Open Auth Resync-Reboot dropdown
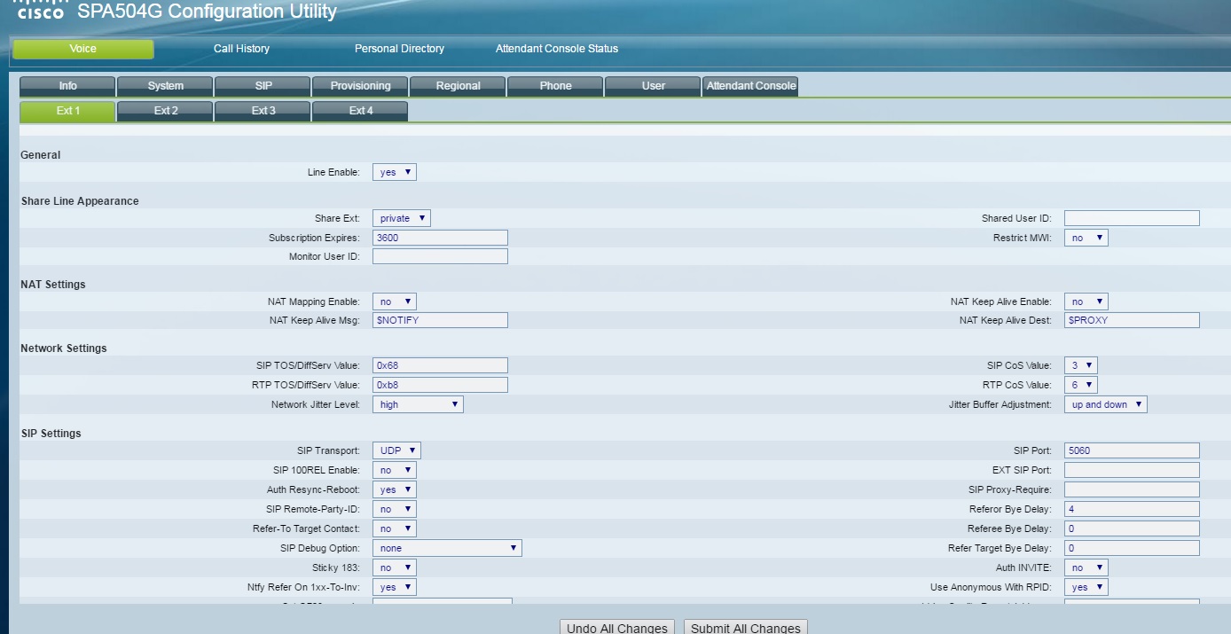This screenshot has width=1231, height=634. [395, 489]
